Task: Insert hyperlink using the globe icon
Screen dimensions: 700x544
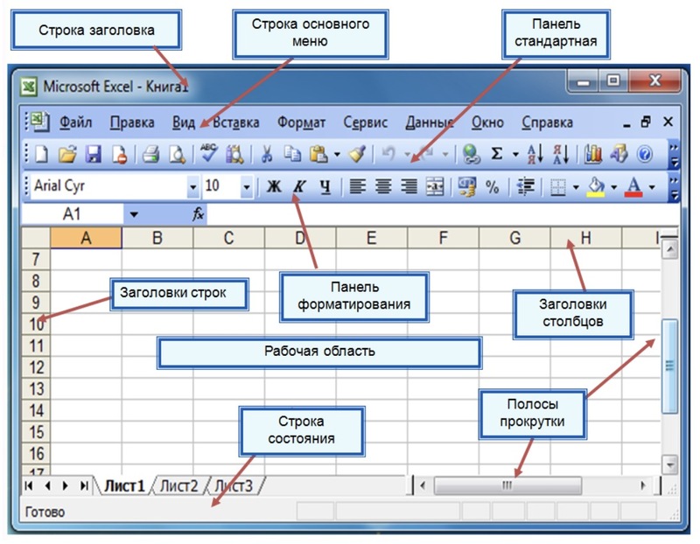Action: tap(471, 155)
